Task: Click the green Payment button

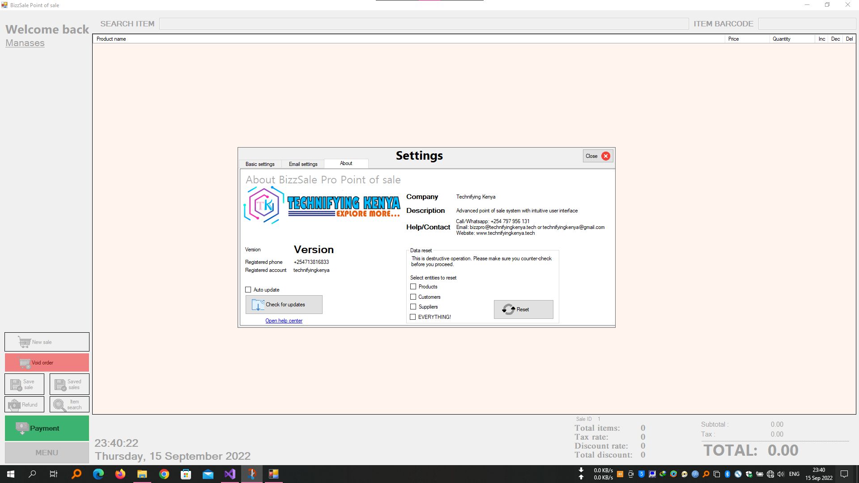Action: (x=47, y=428)
